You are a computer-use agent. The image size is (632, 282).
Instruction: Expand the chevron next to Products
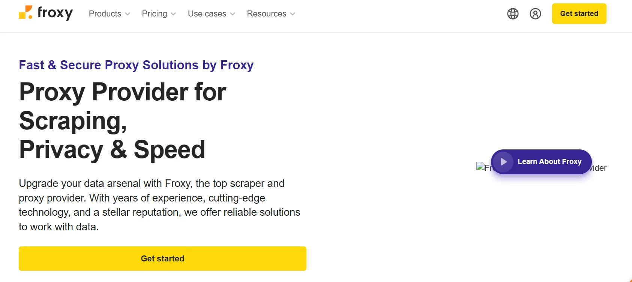[128, 14]
